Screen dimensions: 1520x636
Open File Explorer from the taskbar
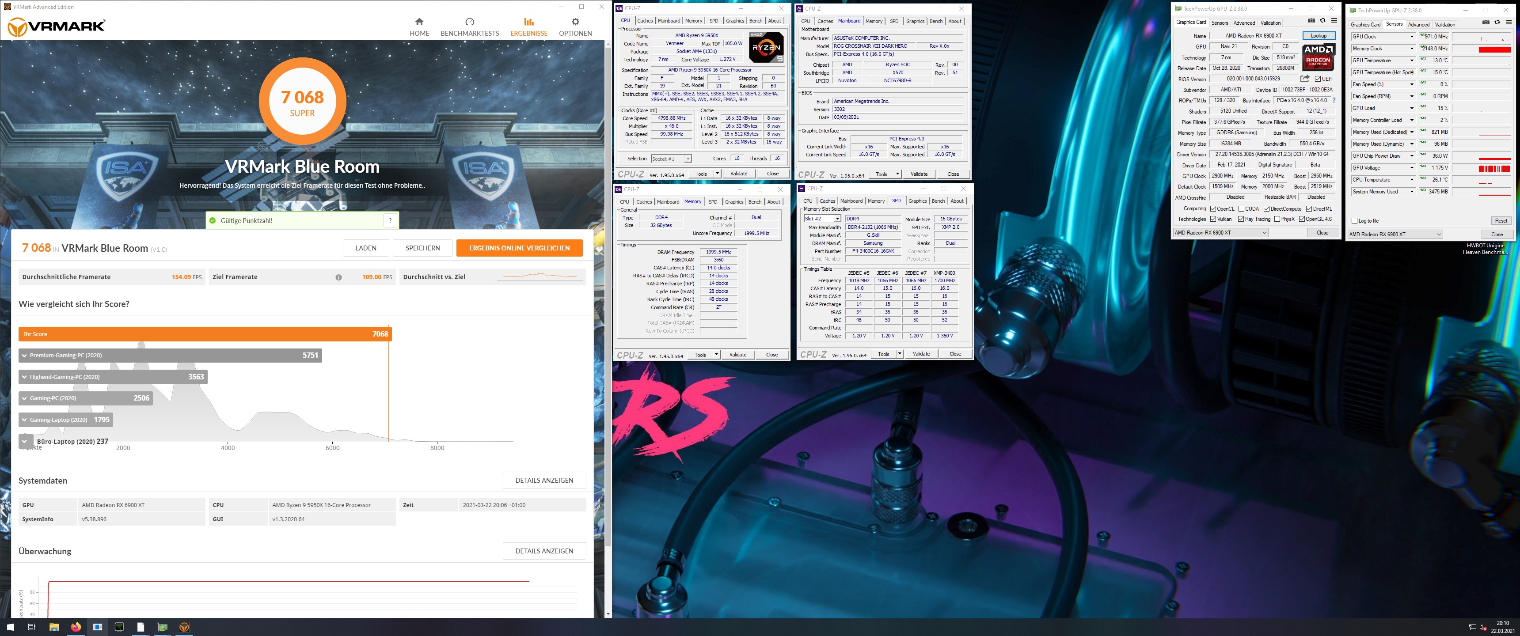click(54, 627)
